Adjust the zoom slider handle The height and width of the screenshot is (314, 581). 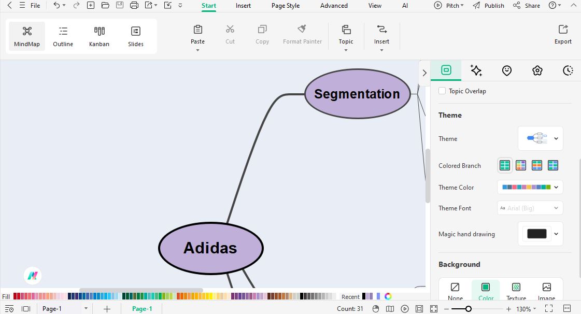pos(469,309)
